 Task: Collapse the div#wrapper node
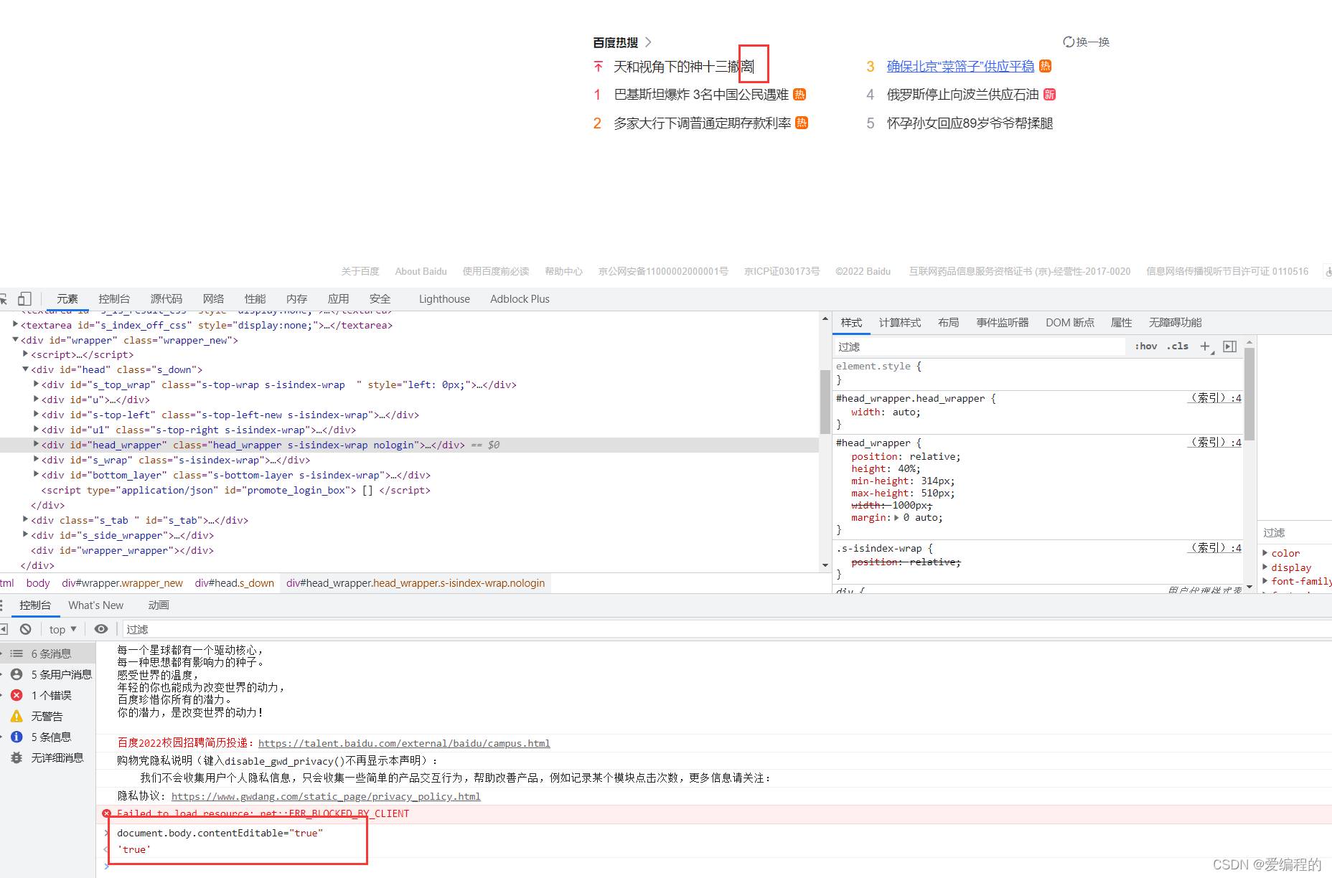click(x=15, y=339)
